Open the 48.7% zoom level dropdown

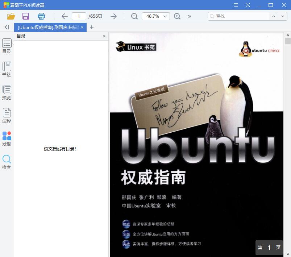point(156,16)
